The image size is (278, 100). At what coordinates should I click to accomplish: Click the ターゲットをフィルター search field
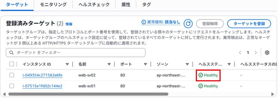(x=75, y=52)
